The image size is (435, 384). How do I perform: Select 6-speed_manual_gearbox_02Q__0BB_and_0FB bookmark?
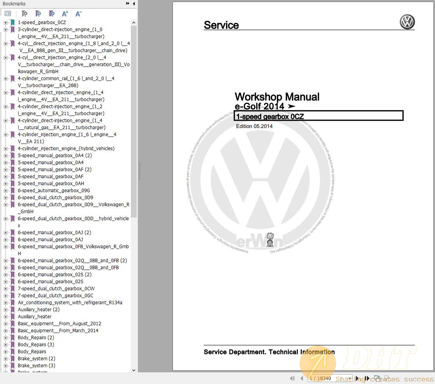pos(68,268)
